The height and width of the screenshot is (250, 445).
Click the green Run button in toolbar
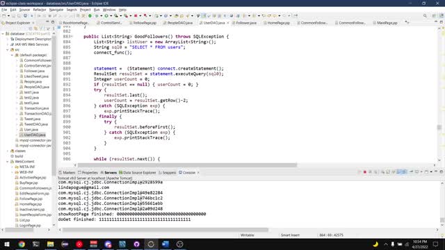(106, 16)
